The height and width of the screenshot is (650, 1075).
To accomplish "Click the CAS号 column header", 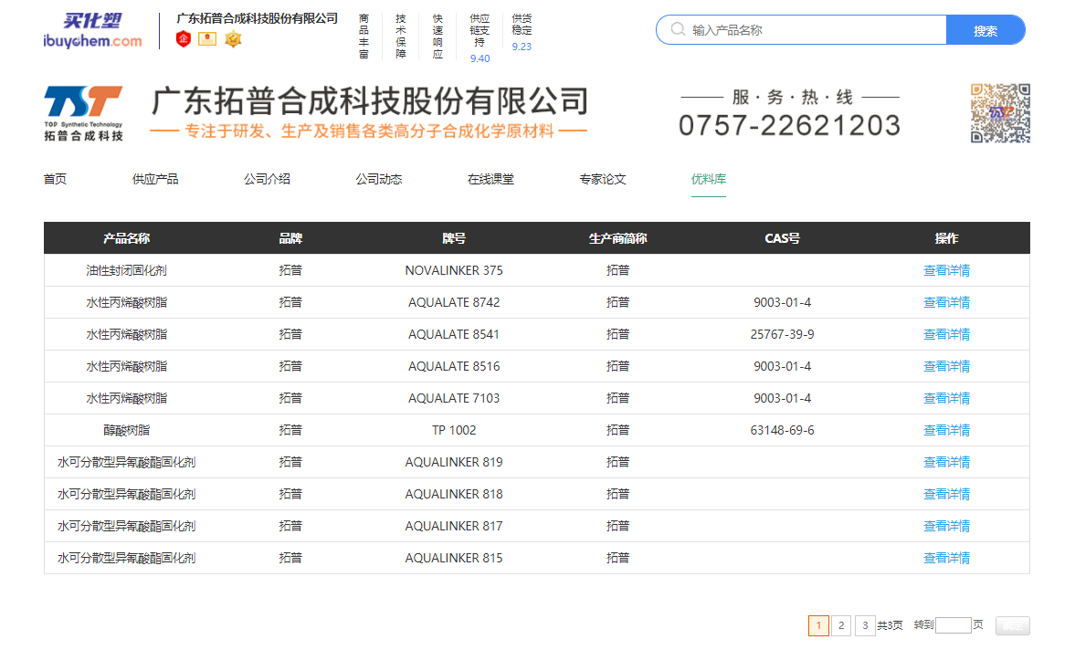I will (782, 238).
